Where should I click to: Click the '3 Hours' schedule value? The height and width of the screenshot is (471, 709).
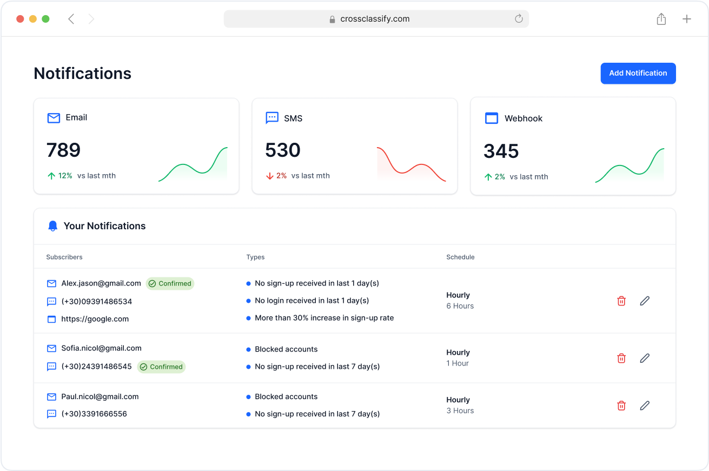[x=460, y=411]
